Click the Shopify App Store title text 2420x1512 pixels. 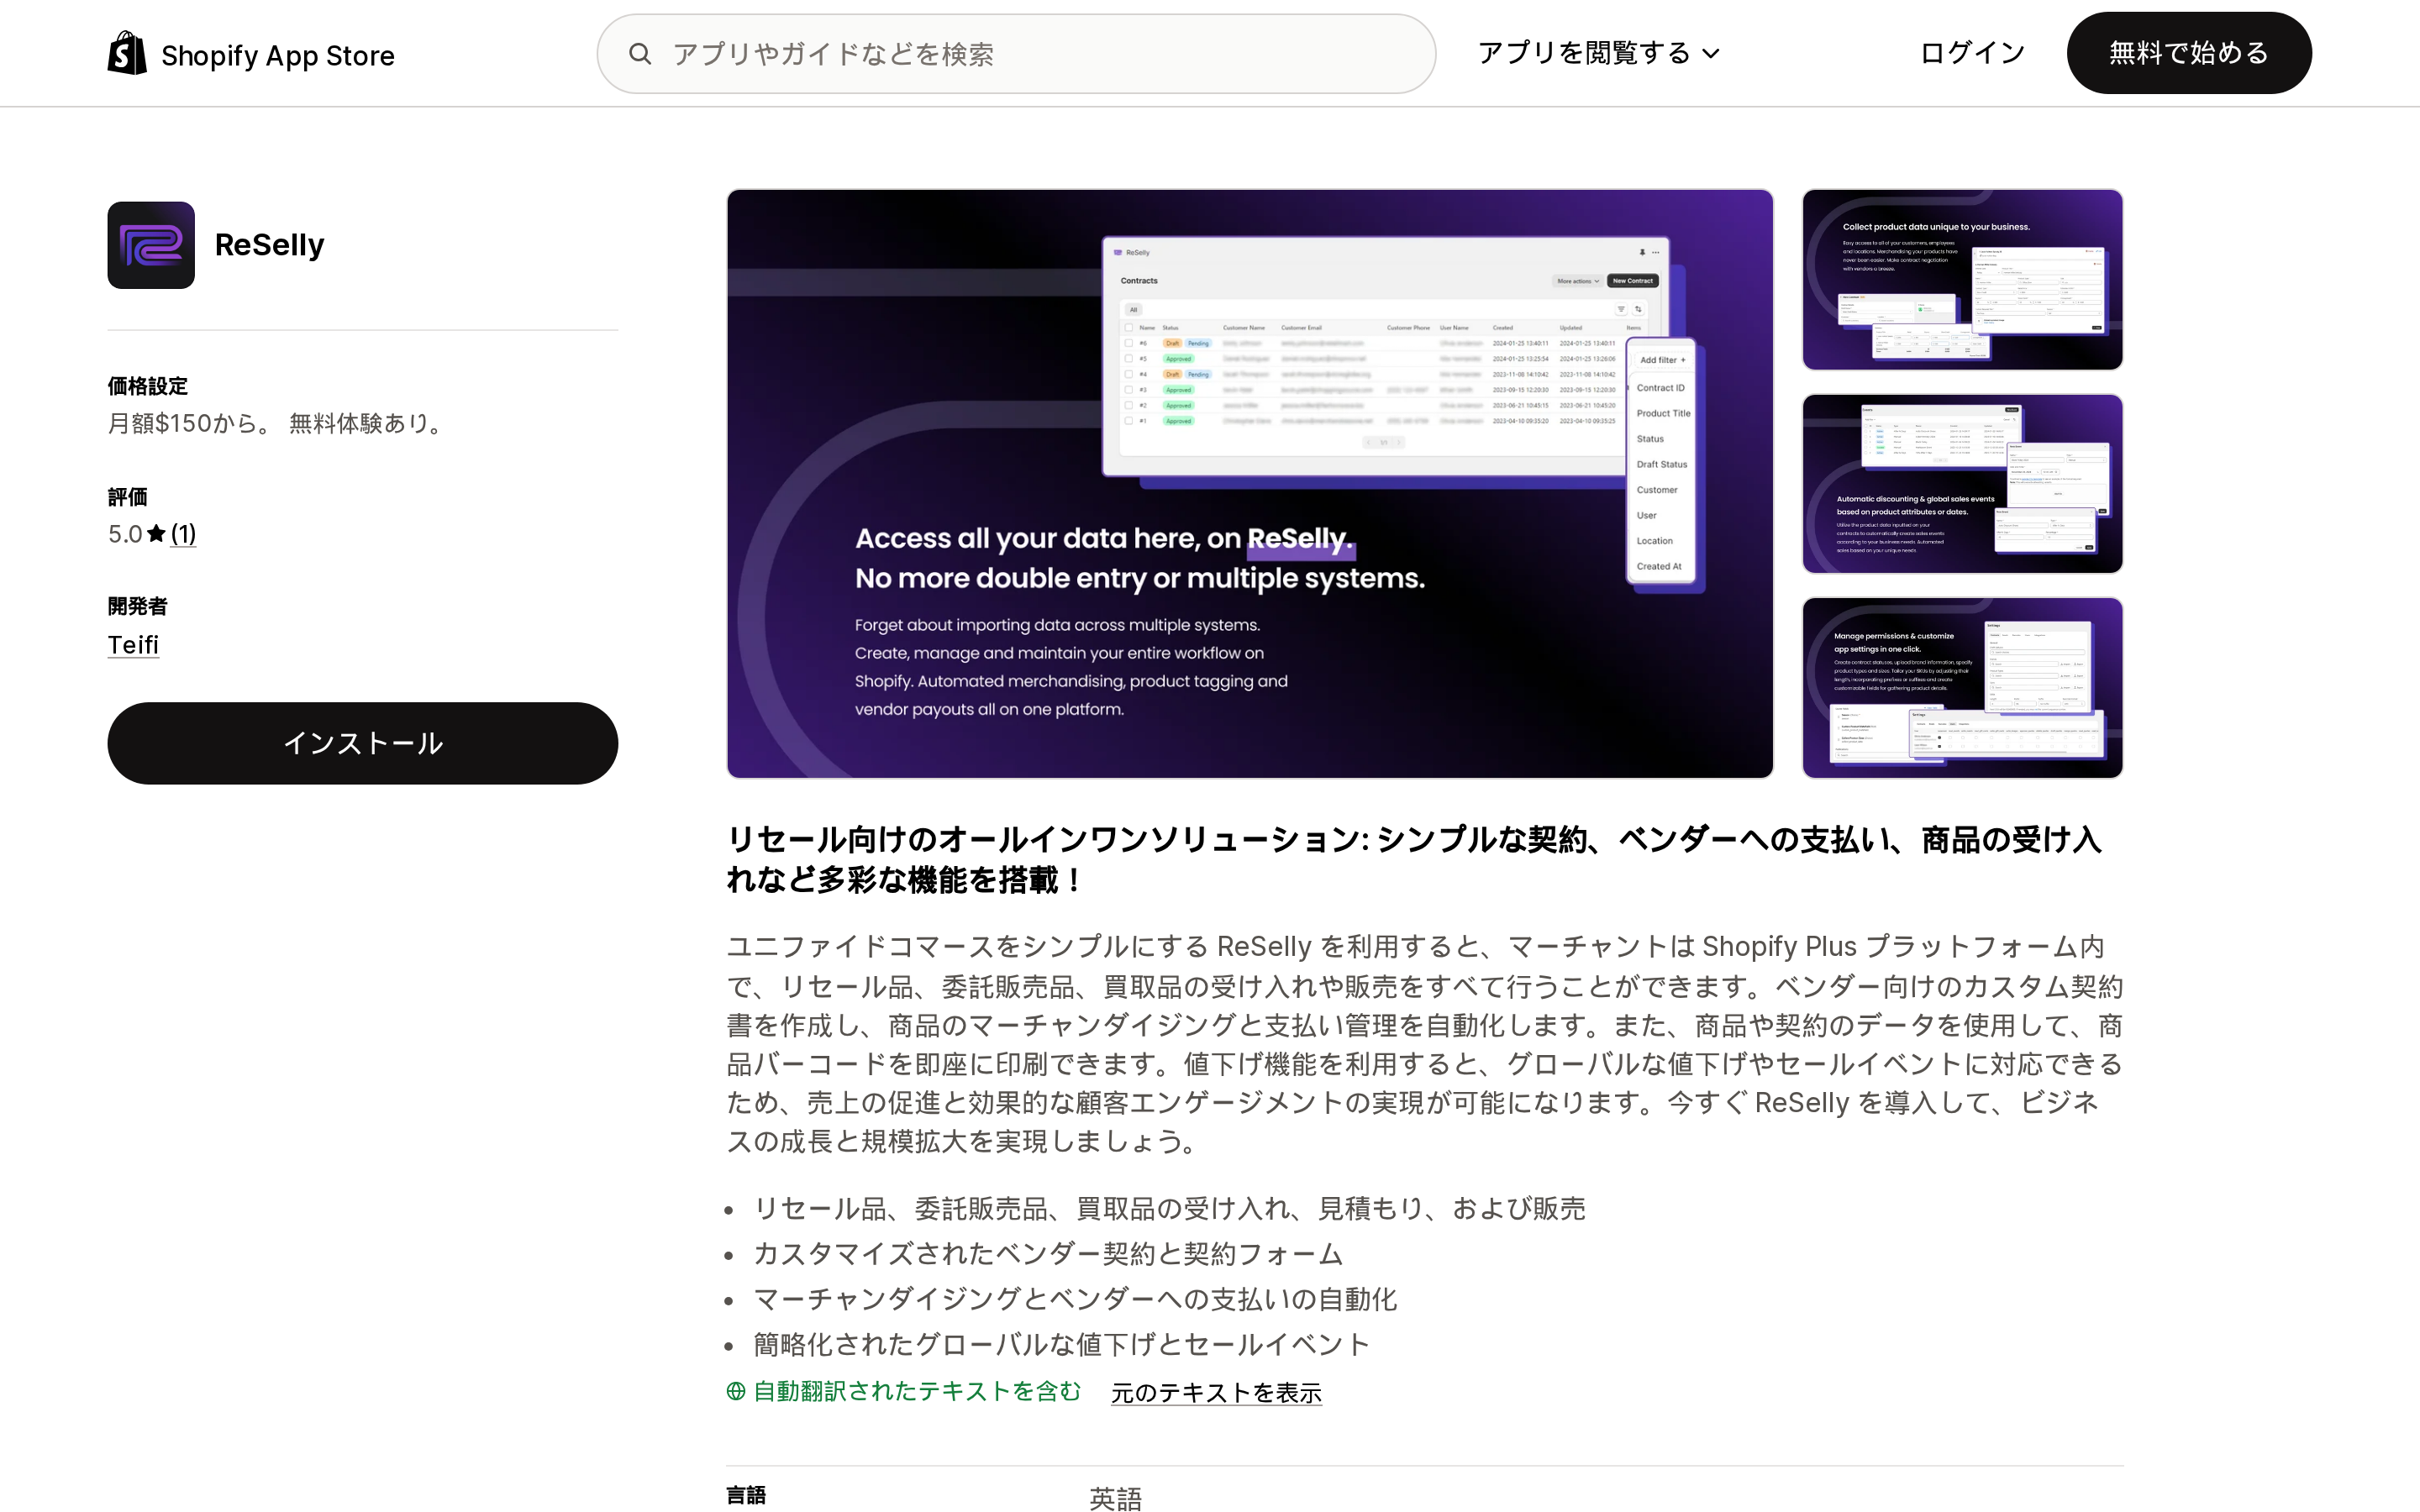(x=277, y=55)
